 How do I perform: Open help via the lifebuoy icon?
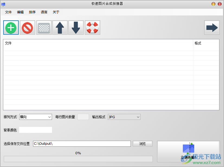click(92, 28)
